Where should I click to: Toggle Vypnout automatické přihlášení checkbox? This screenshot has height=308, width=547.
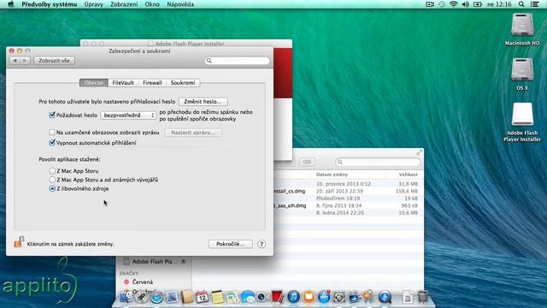point(52,143)
